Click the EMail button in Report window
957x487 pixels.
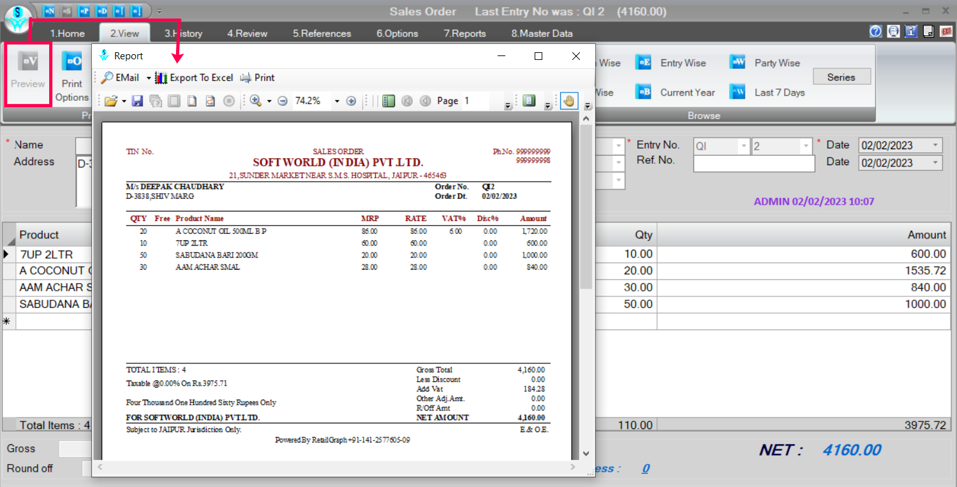pos(121,78)
